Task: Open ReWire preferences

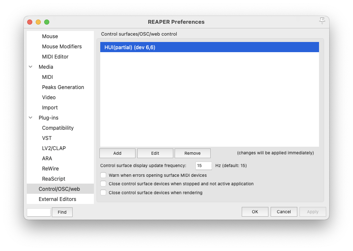Action: (51, 168)
